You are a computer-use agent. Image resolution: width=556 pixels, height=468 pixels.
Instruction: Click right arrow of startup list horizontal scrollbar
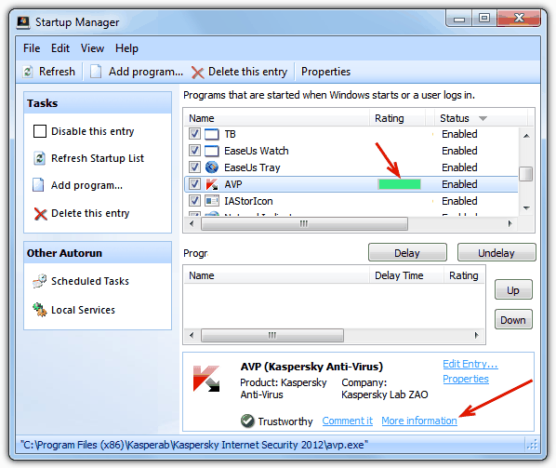pos(510,223)
